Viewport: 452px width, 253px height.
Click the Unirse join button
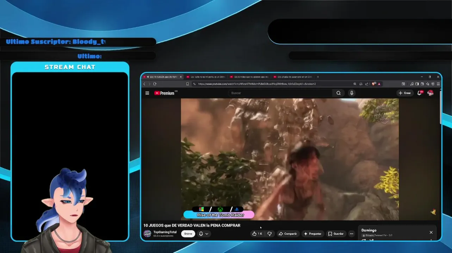point(188,234)
